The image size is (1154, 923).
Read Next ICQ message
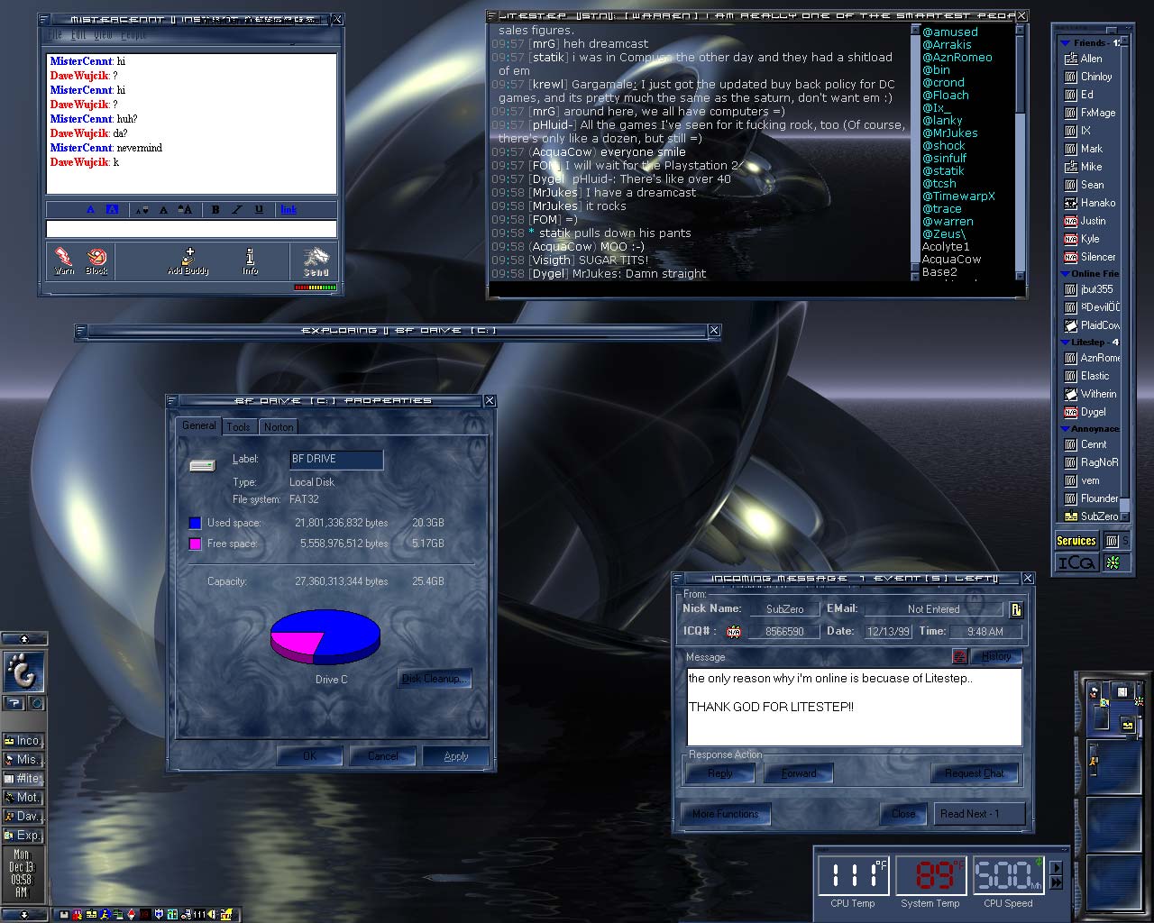pyautogui.click(x=978, y=813)
